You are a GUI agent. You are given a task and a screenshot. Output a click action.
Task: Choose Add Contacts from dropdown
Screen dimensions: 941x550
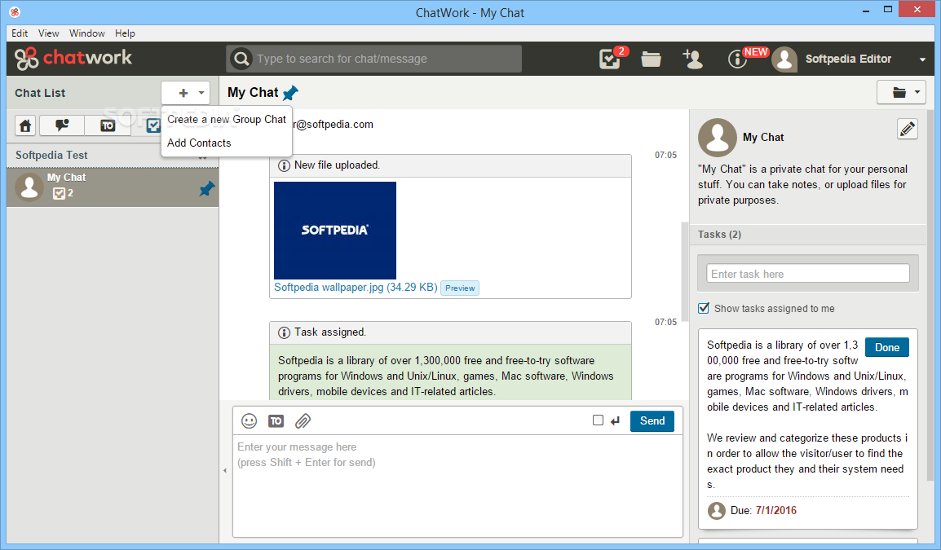click(x=199, y=143)
